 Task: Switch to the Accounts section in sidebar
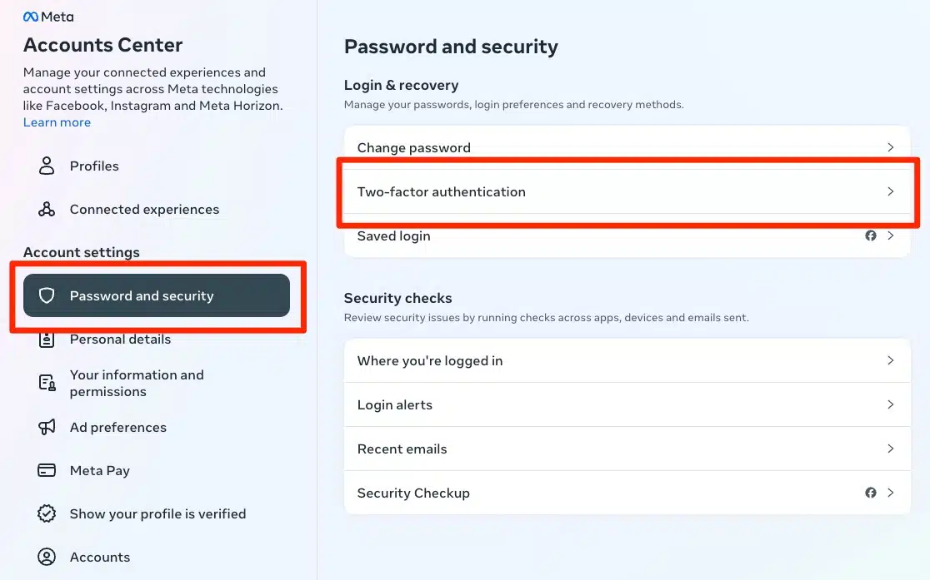(99, 557)
